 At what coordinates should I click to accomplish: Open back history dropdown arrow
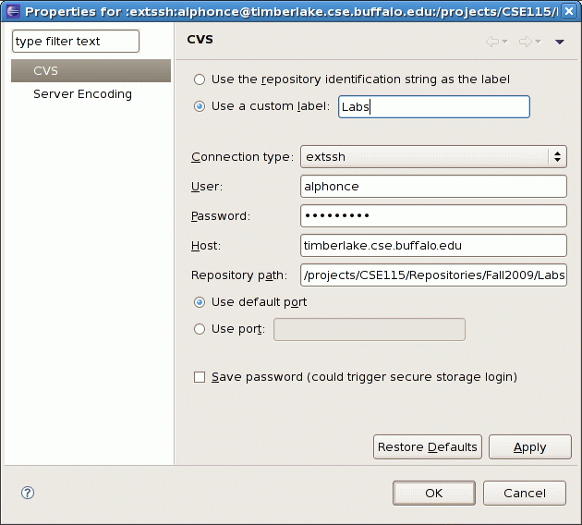tap(505, 42)
